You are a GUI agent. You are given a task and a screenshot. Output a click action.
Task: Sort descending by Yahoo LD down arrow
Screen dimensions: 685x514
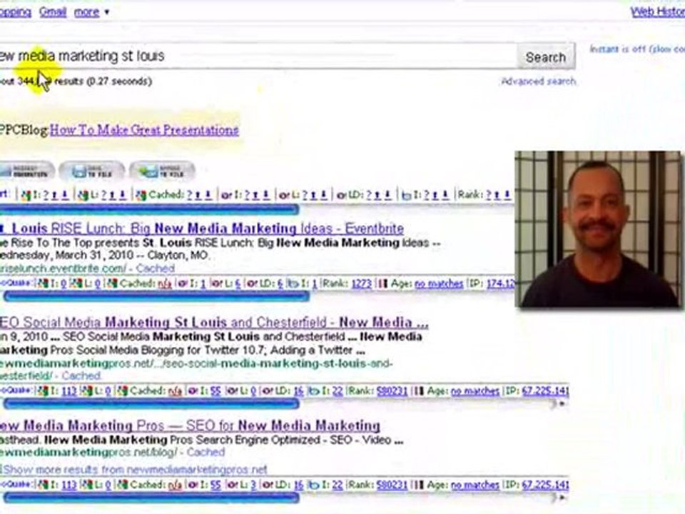388,195
